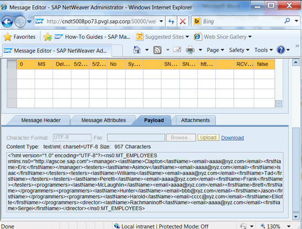302x229 pixels.
Task: Click the Refresh page icon
Action: click(171, 21)
